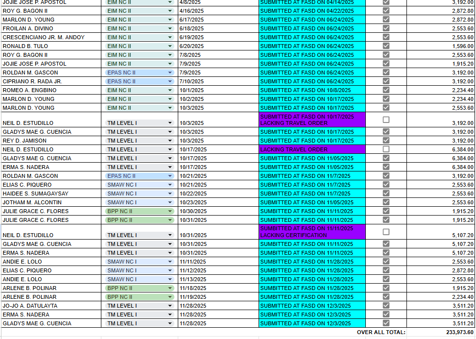Select the date 6/20/2025
The height and width of the screenshot is (339, 476).
point(218,46)
